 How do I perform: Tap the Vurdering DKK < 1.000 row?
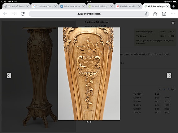pos(155,36)
